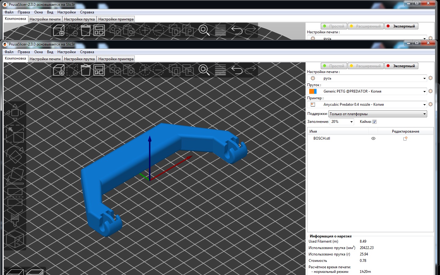Open the Поддержки supports dropdown
The width and height of the screenshot is (440, 275).
[424, 114]
